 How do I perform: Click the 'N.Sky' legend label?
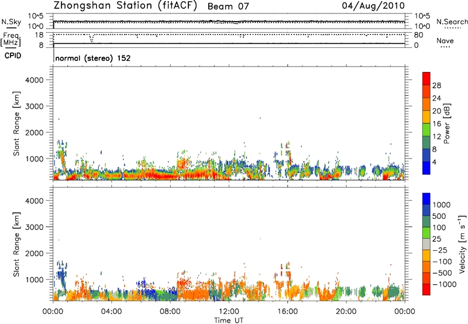[11, 22]
